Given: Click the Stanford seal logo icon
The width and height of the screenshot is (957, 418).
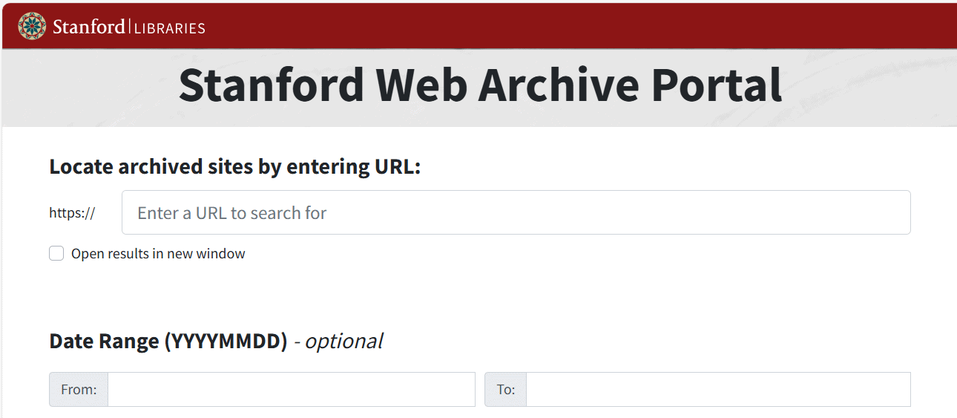Looking at the screenshot, I should [32, 27].
